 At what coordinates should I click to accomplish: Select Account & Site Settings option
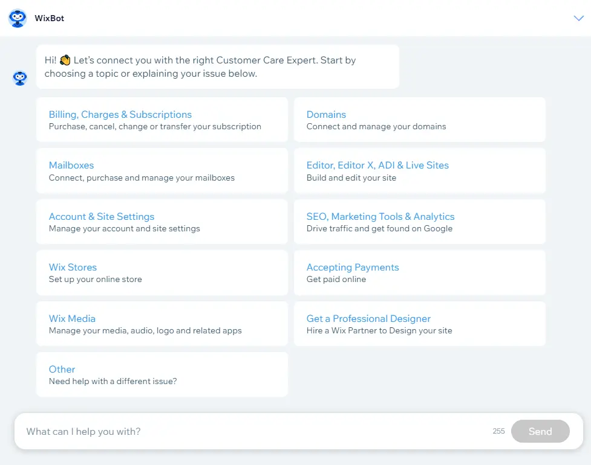point(162,222)
